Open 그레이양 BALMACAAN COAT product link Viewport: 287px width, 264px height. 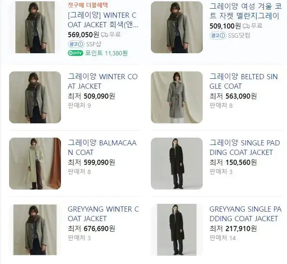(x=102, y=148)
